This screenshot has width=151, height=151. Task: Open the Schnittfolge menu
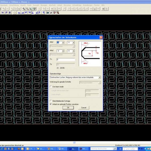click(x=77, y=5)
